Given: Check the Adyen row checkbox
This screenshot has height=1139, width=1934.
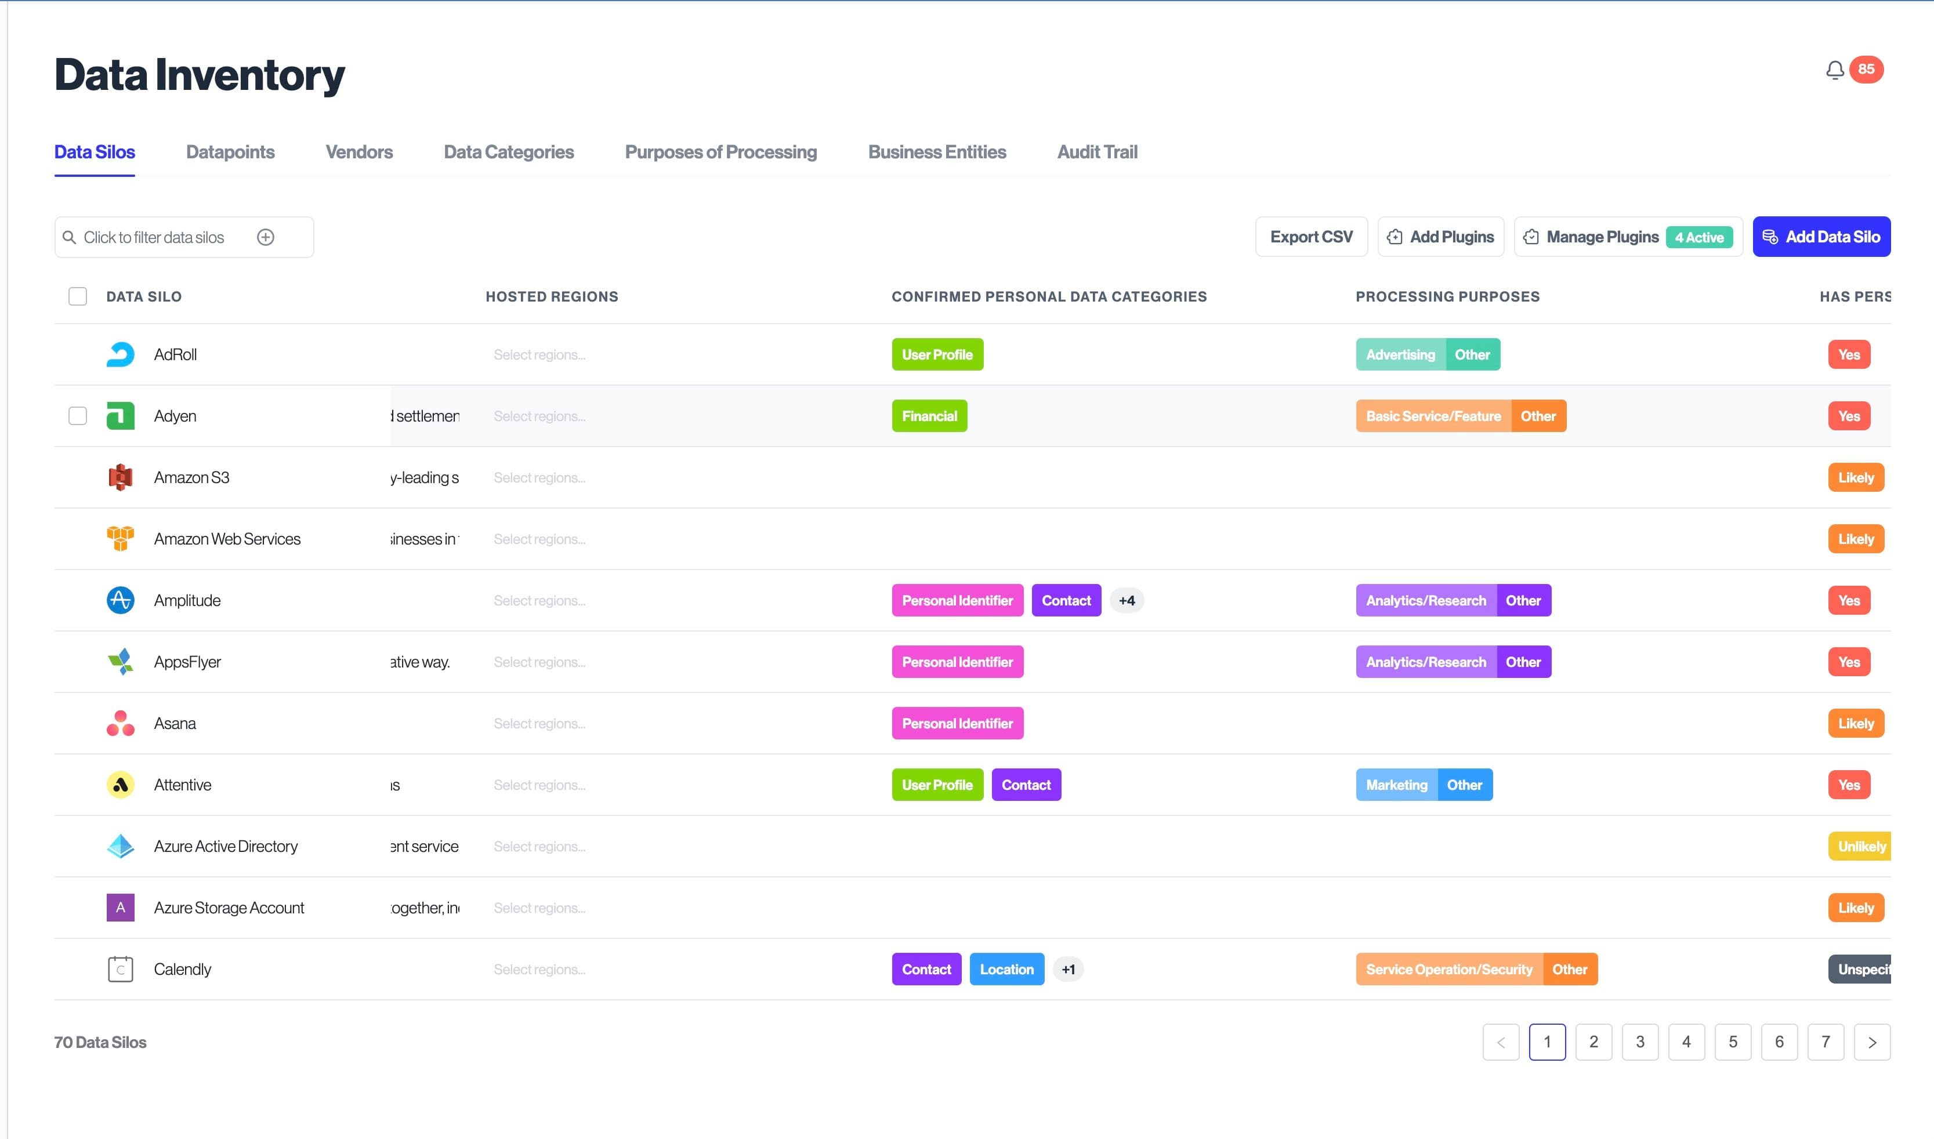Looking at the screenshot, I should (x=78, y=416).
